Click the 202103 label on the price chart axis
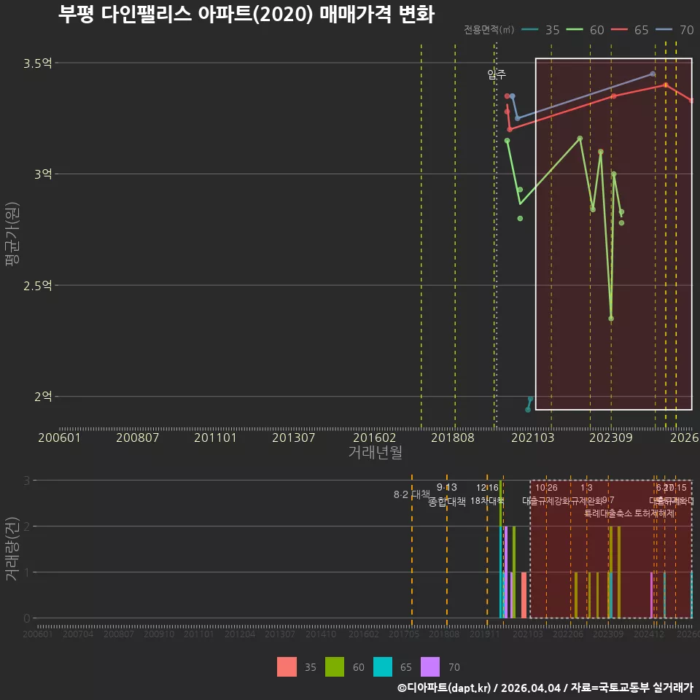The height and width of the screenshot is (700, 700). click(x=532, y=437)
